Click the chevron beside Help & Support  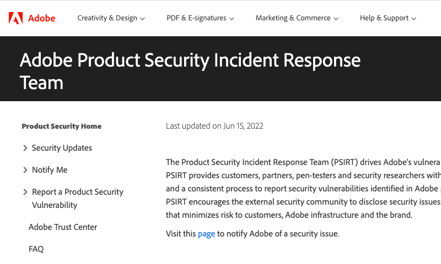click(x=414, y=19)
